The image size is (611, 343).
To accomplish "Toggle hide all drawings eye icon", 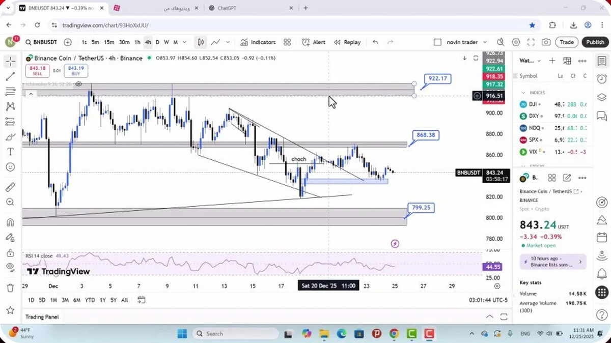I will tap(10, 267).
